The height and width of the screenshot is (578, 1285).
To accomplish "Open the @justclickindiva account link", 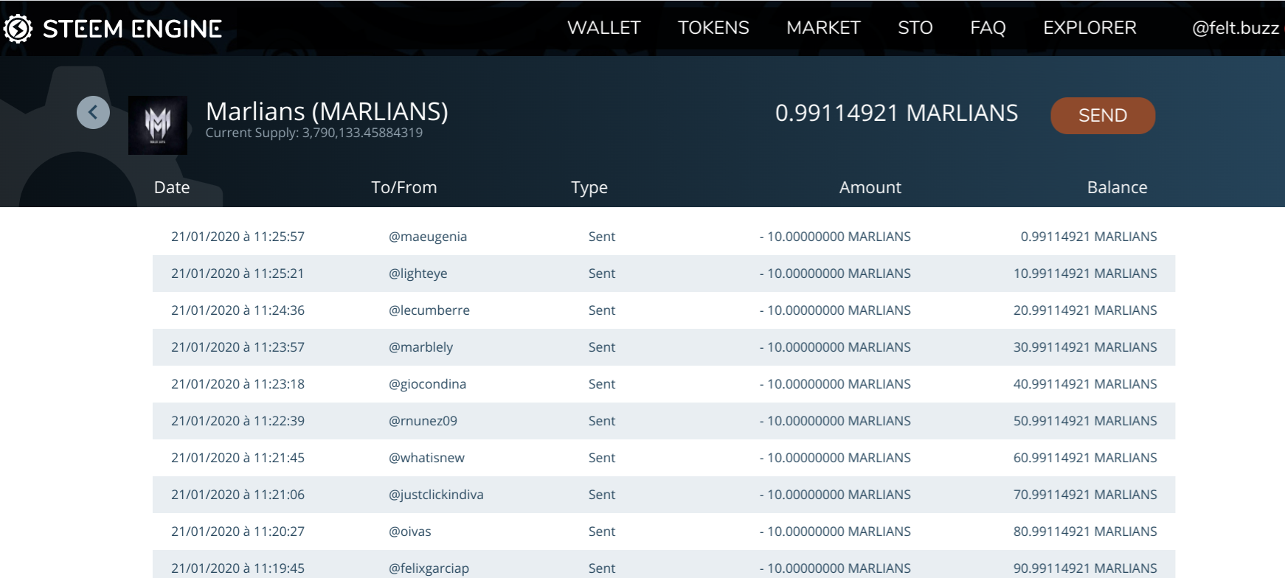I will (x=437, y=495).
